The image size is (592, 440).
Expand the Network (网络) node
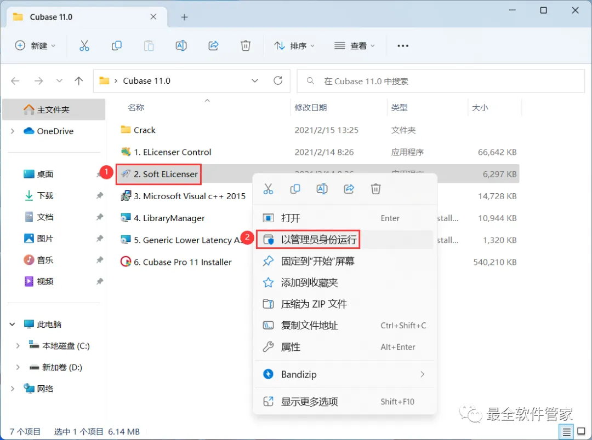(13, 389)
